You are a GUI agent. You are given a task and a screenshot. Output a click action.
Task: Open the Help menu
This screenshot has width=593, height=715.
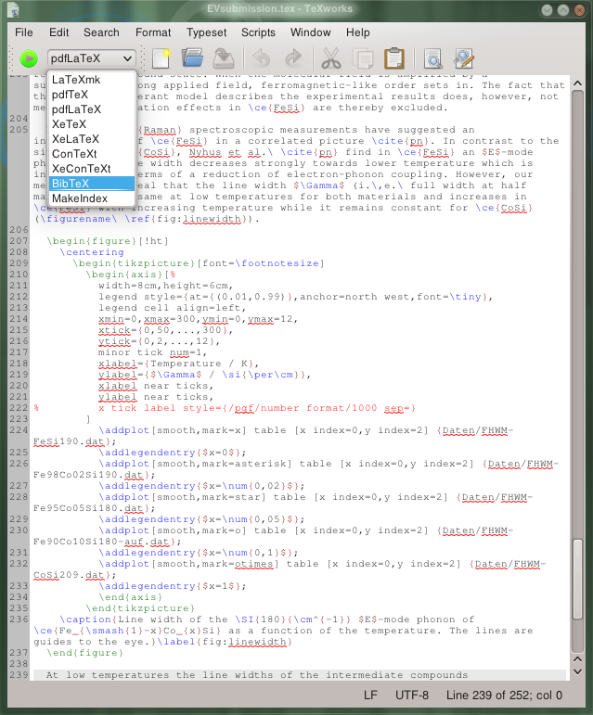pyautogui.click(x=357, y=32)
